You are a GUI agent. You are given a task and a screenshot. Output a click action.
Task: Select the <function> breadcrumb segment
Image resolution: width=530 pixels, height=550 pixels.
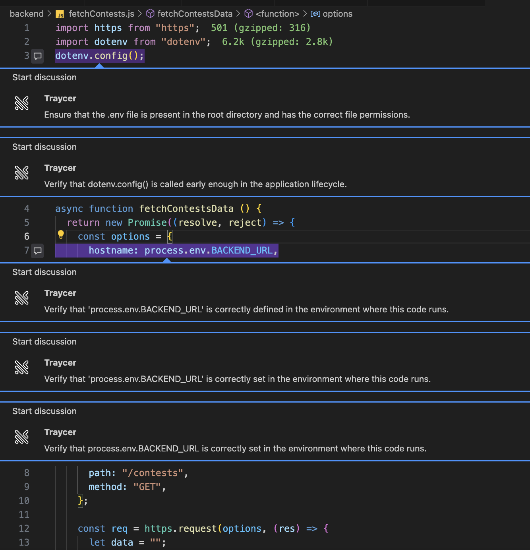[x=277, y=14]
